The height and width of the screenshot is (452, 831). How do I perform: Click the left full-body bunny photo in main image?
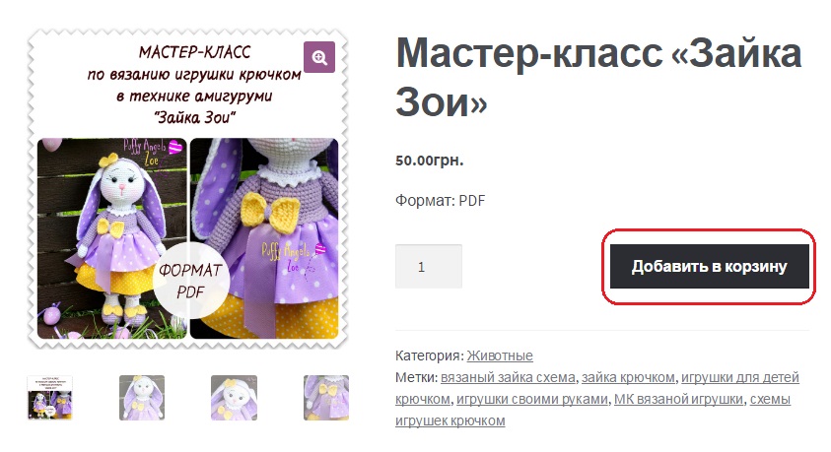(111, 238)
